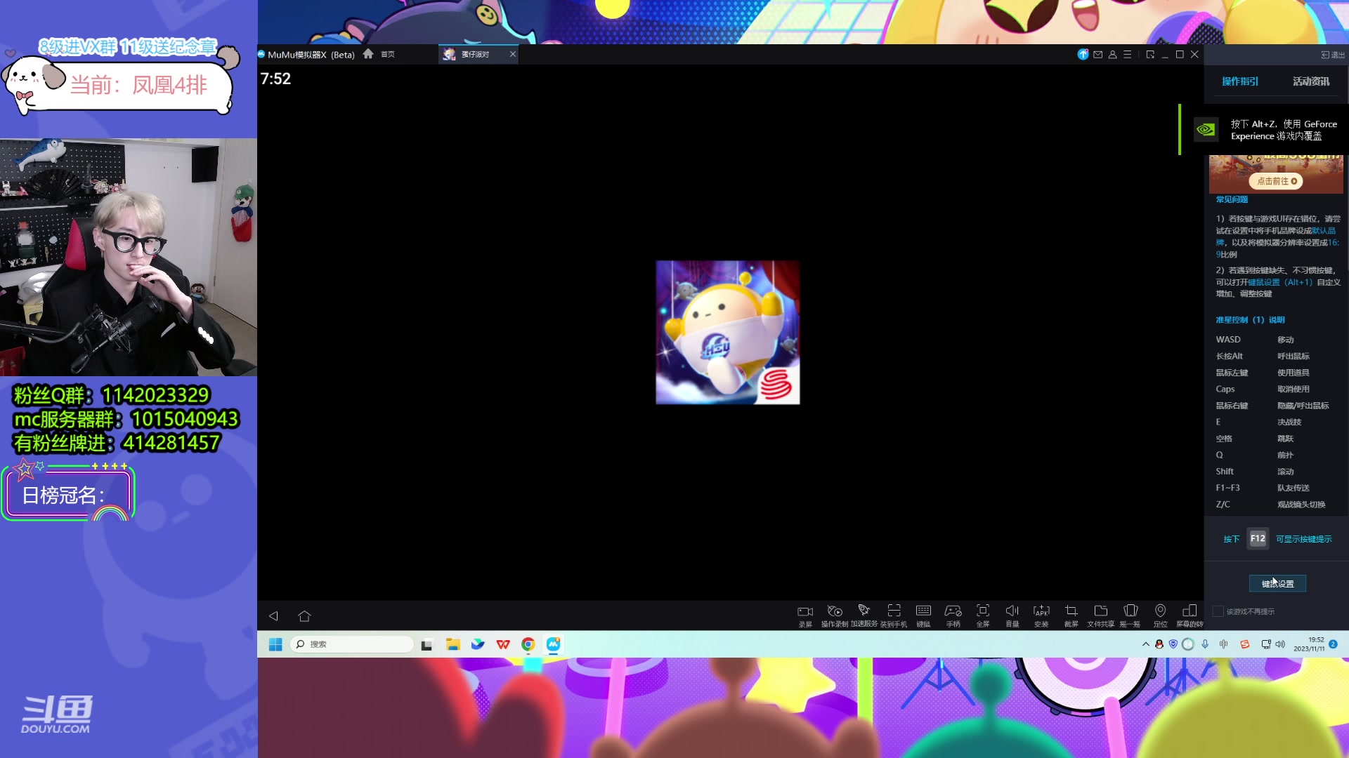Take a screenshot with the 截屏 icon

coord(1071,613)
